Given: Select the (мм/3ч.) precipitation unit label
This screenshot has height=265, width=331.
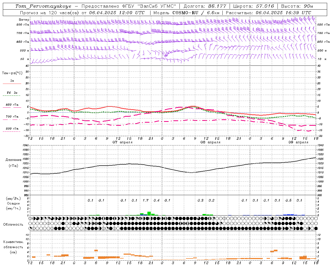Looking at the screenshot, I should click(13, 198).
